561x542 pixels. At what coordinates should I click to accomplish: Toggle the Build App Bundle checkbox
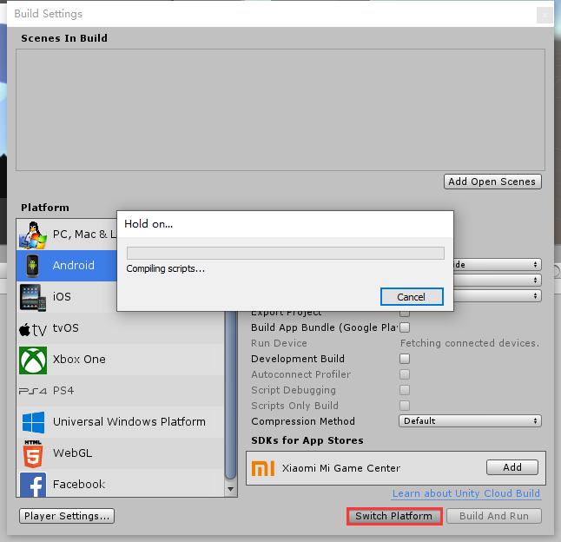[405, 327]
